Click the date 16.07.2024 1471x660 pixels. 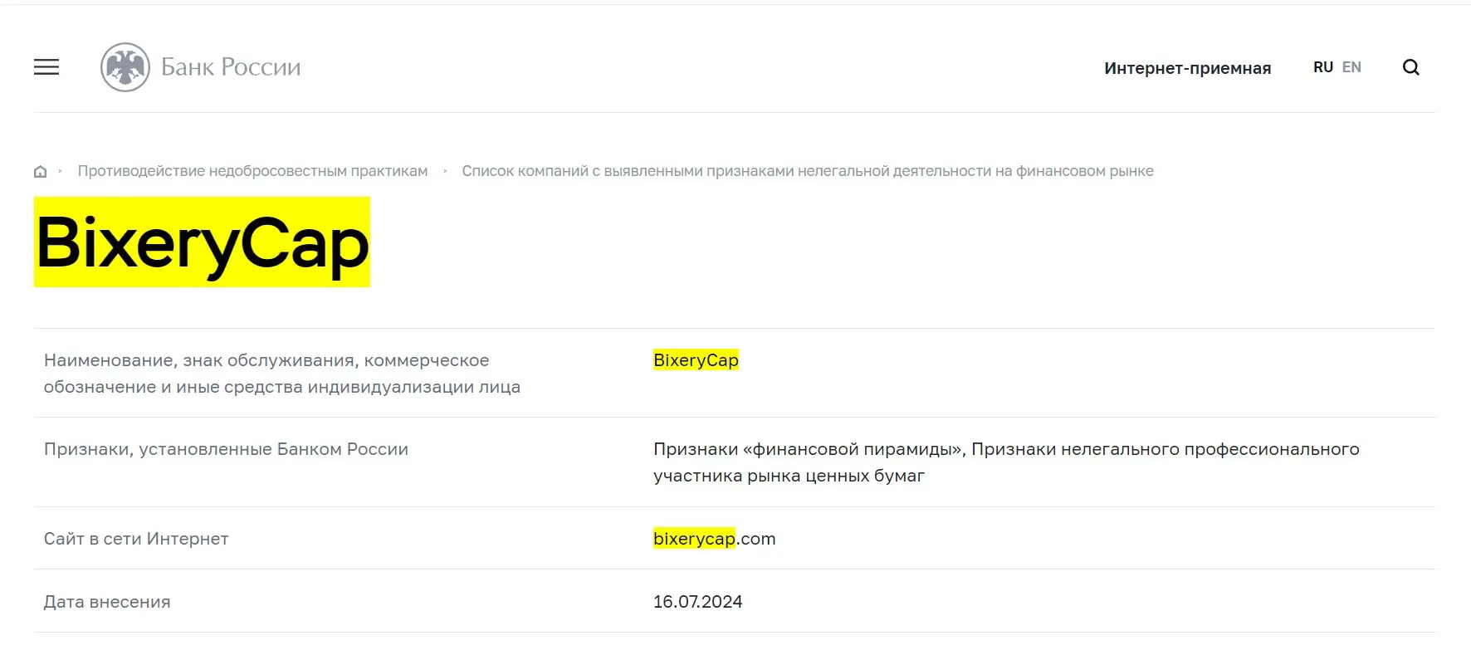click(x=697, y=602)
